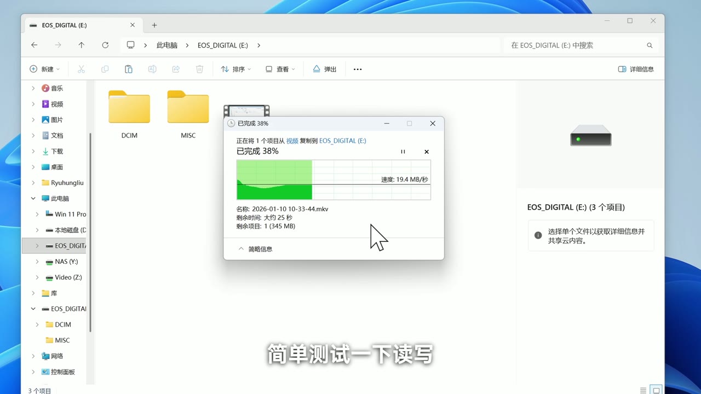Collapse the 此电脑 tree node
Screen dimensions: 701x394
point(33,199)
